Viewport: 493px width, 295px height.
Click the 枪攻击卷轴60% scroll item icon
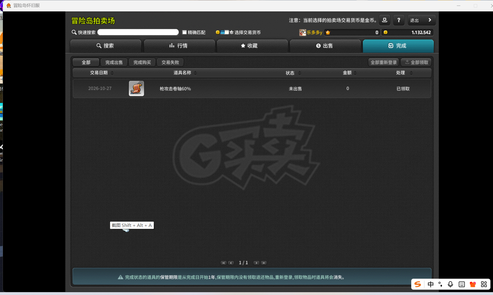point(136,88)
